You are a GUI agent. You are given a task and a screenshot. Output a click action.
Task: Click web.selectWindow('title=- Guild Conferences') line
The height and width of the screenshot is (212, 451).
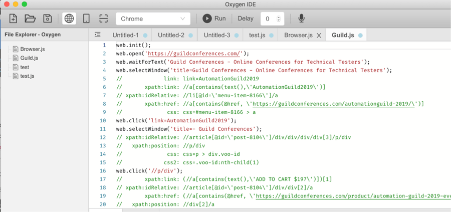coord(189,129)
